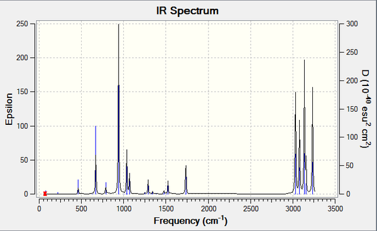Select the rightmost peak near 3230 cm-1

(312, 141)
